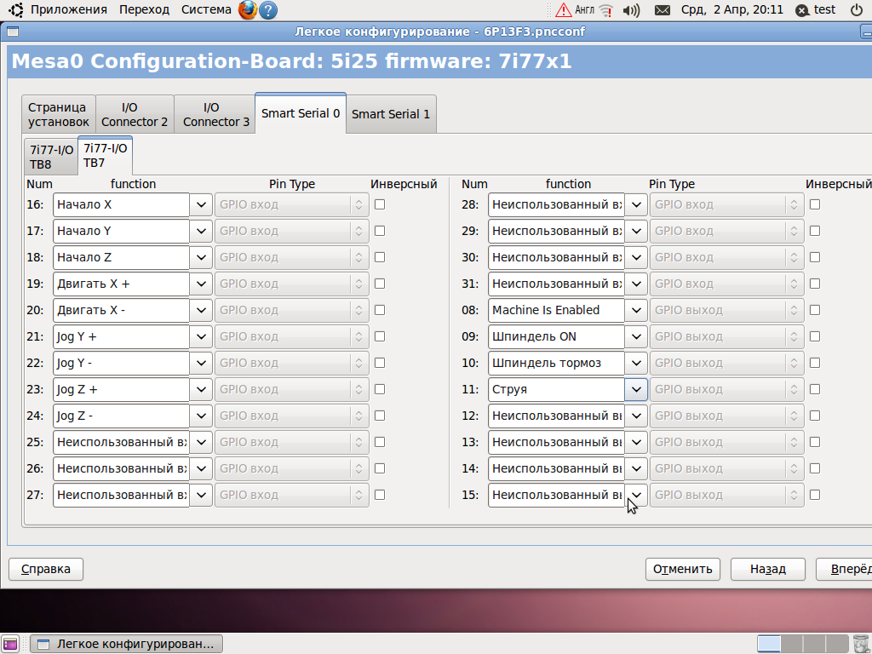Viewport: 872px width, 654px height.
Task: Expand function dropdown for pin 25
Action: click(201, 442)
